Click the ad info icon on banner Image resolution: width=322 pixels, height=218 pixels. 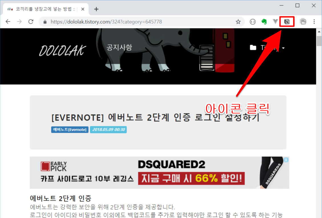click(286, 160)
